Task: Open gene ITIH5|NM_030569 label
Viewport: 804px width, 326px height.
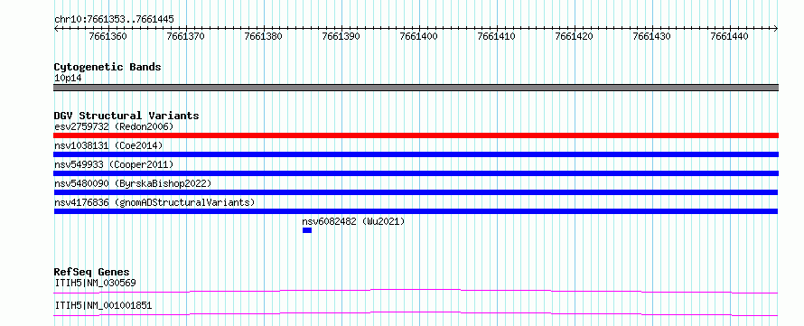Action: [95, 283]
